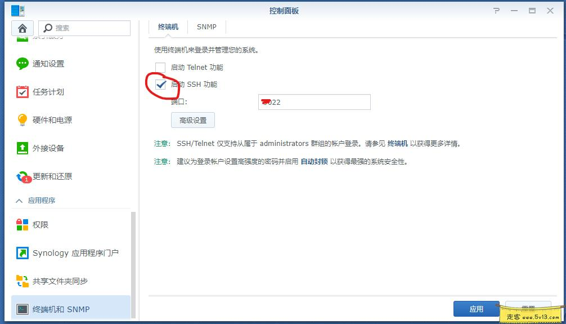Click into the SSH port number field
The width and height of the screenshot is (566, 324).
pos(315,103)
